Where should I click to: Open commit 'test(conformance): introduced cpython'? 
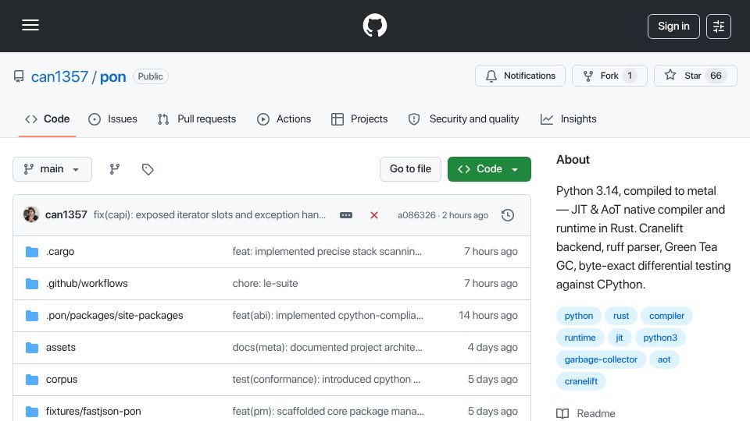click(x=327, y=380)
